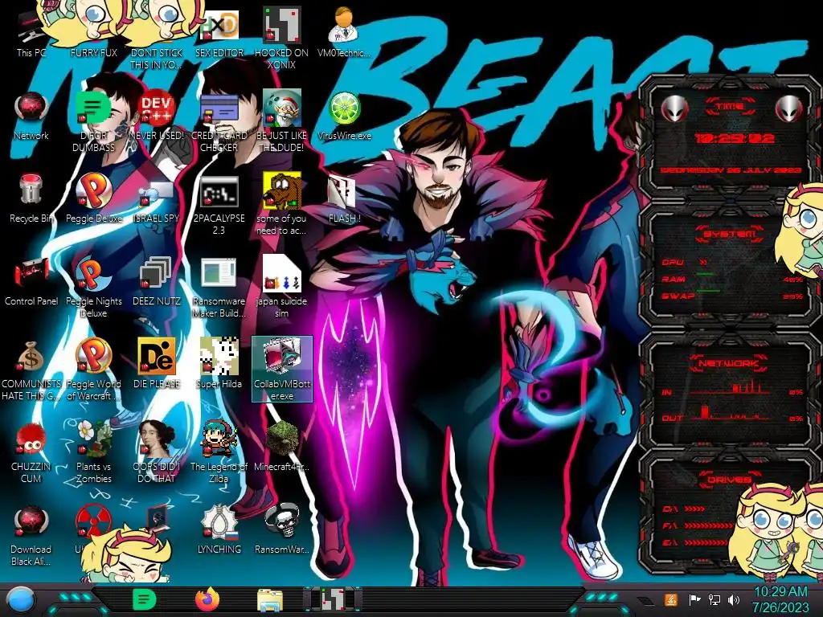Click the Action Center flag tray icon
Image resolution: width=823 pixels, height=617 pixels.
tap(694, 599)
